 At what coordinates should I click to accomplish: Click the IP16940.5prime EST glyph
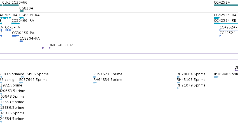click(x=216, y=77)
